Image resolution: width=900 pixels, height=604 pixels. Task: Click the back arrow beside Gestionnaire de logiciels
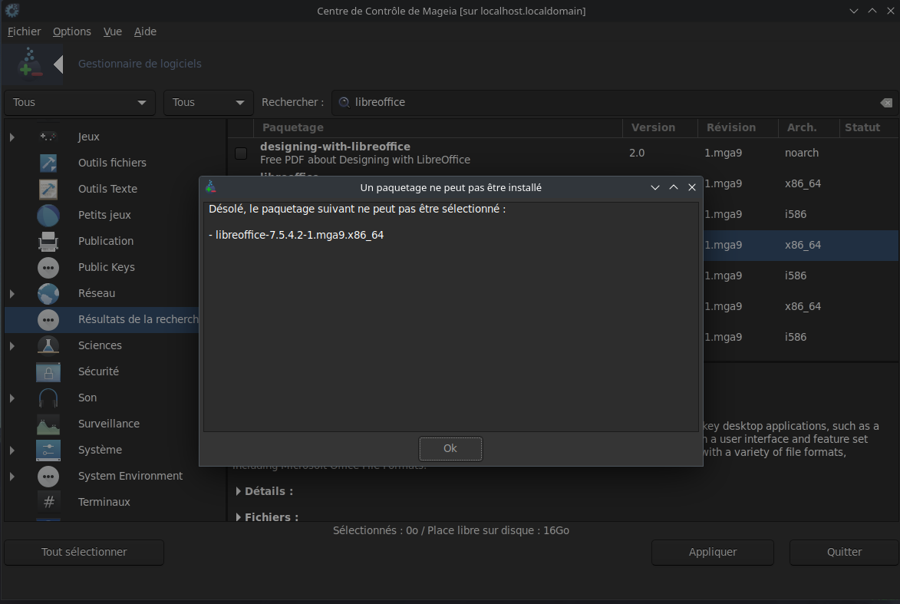click(58, 64)
